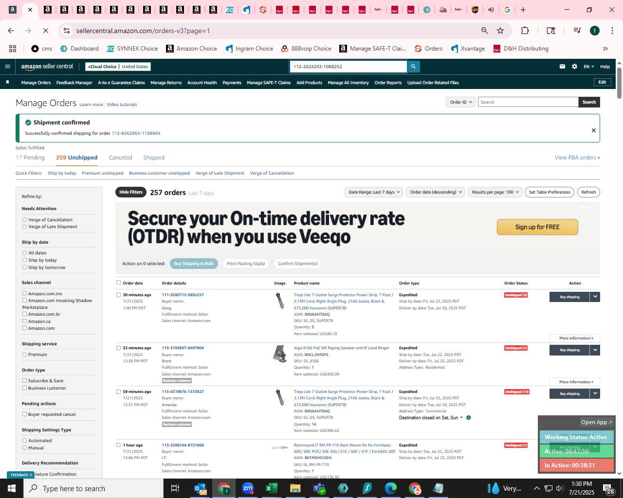Screen dimensions: 623x498
Task: Check the Amazon.com.mx sales channel
Action: click(24, 293)
